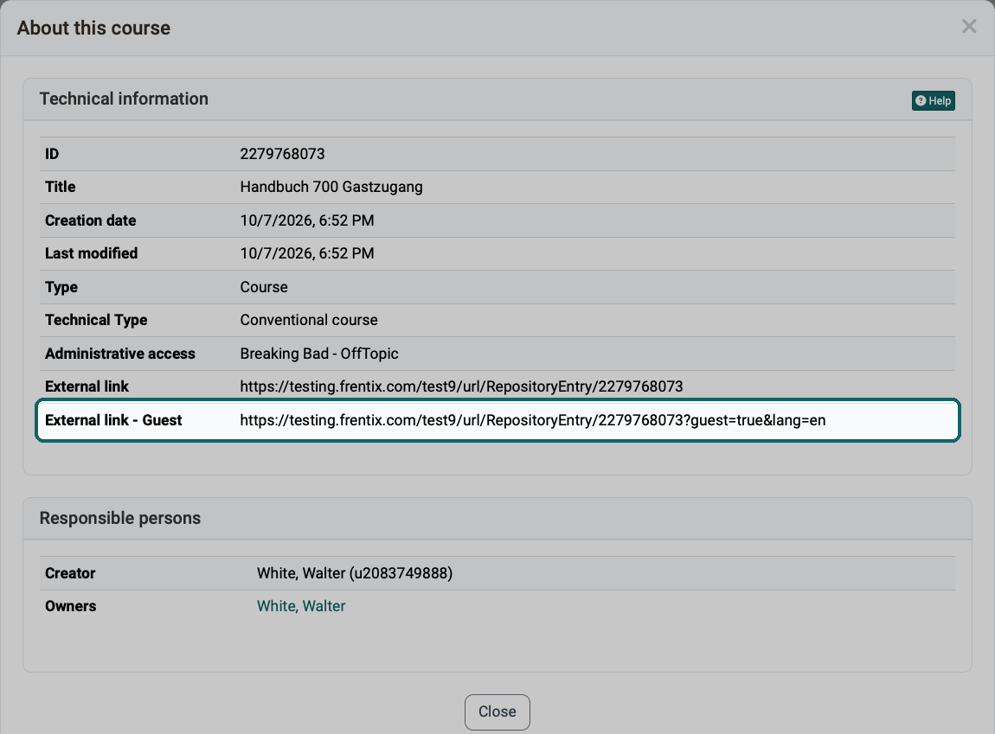The image size is (995, 734).
Task: Click the Close button at the bottom
Action: (x=497, y=712)
